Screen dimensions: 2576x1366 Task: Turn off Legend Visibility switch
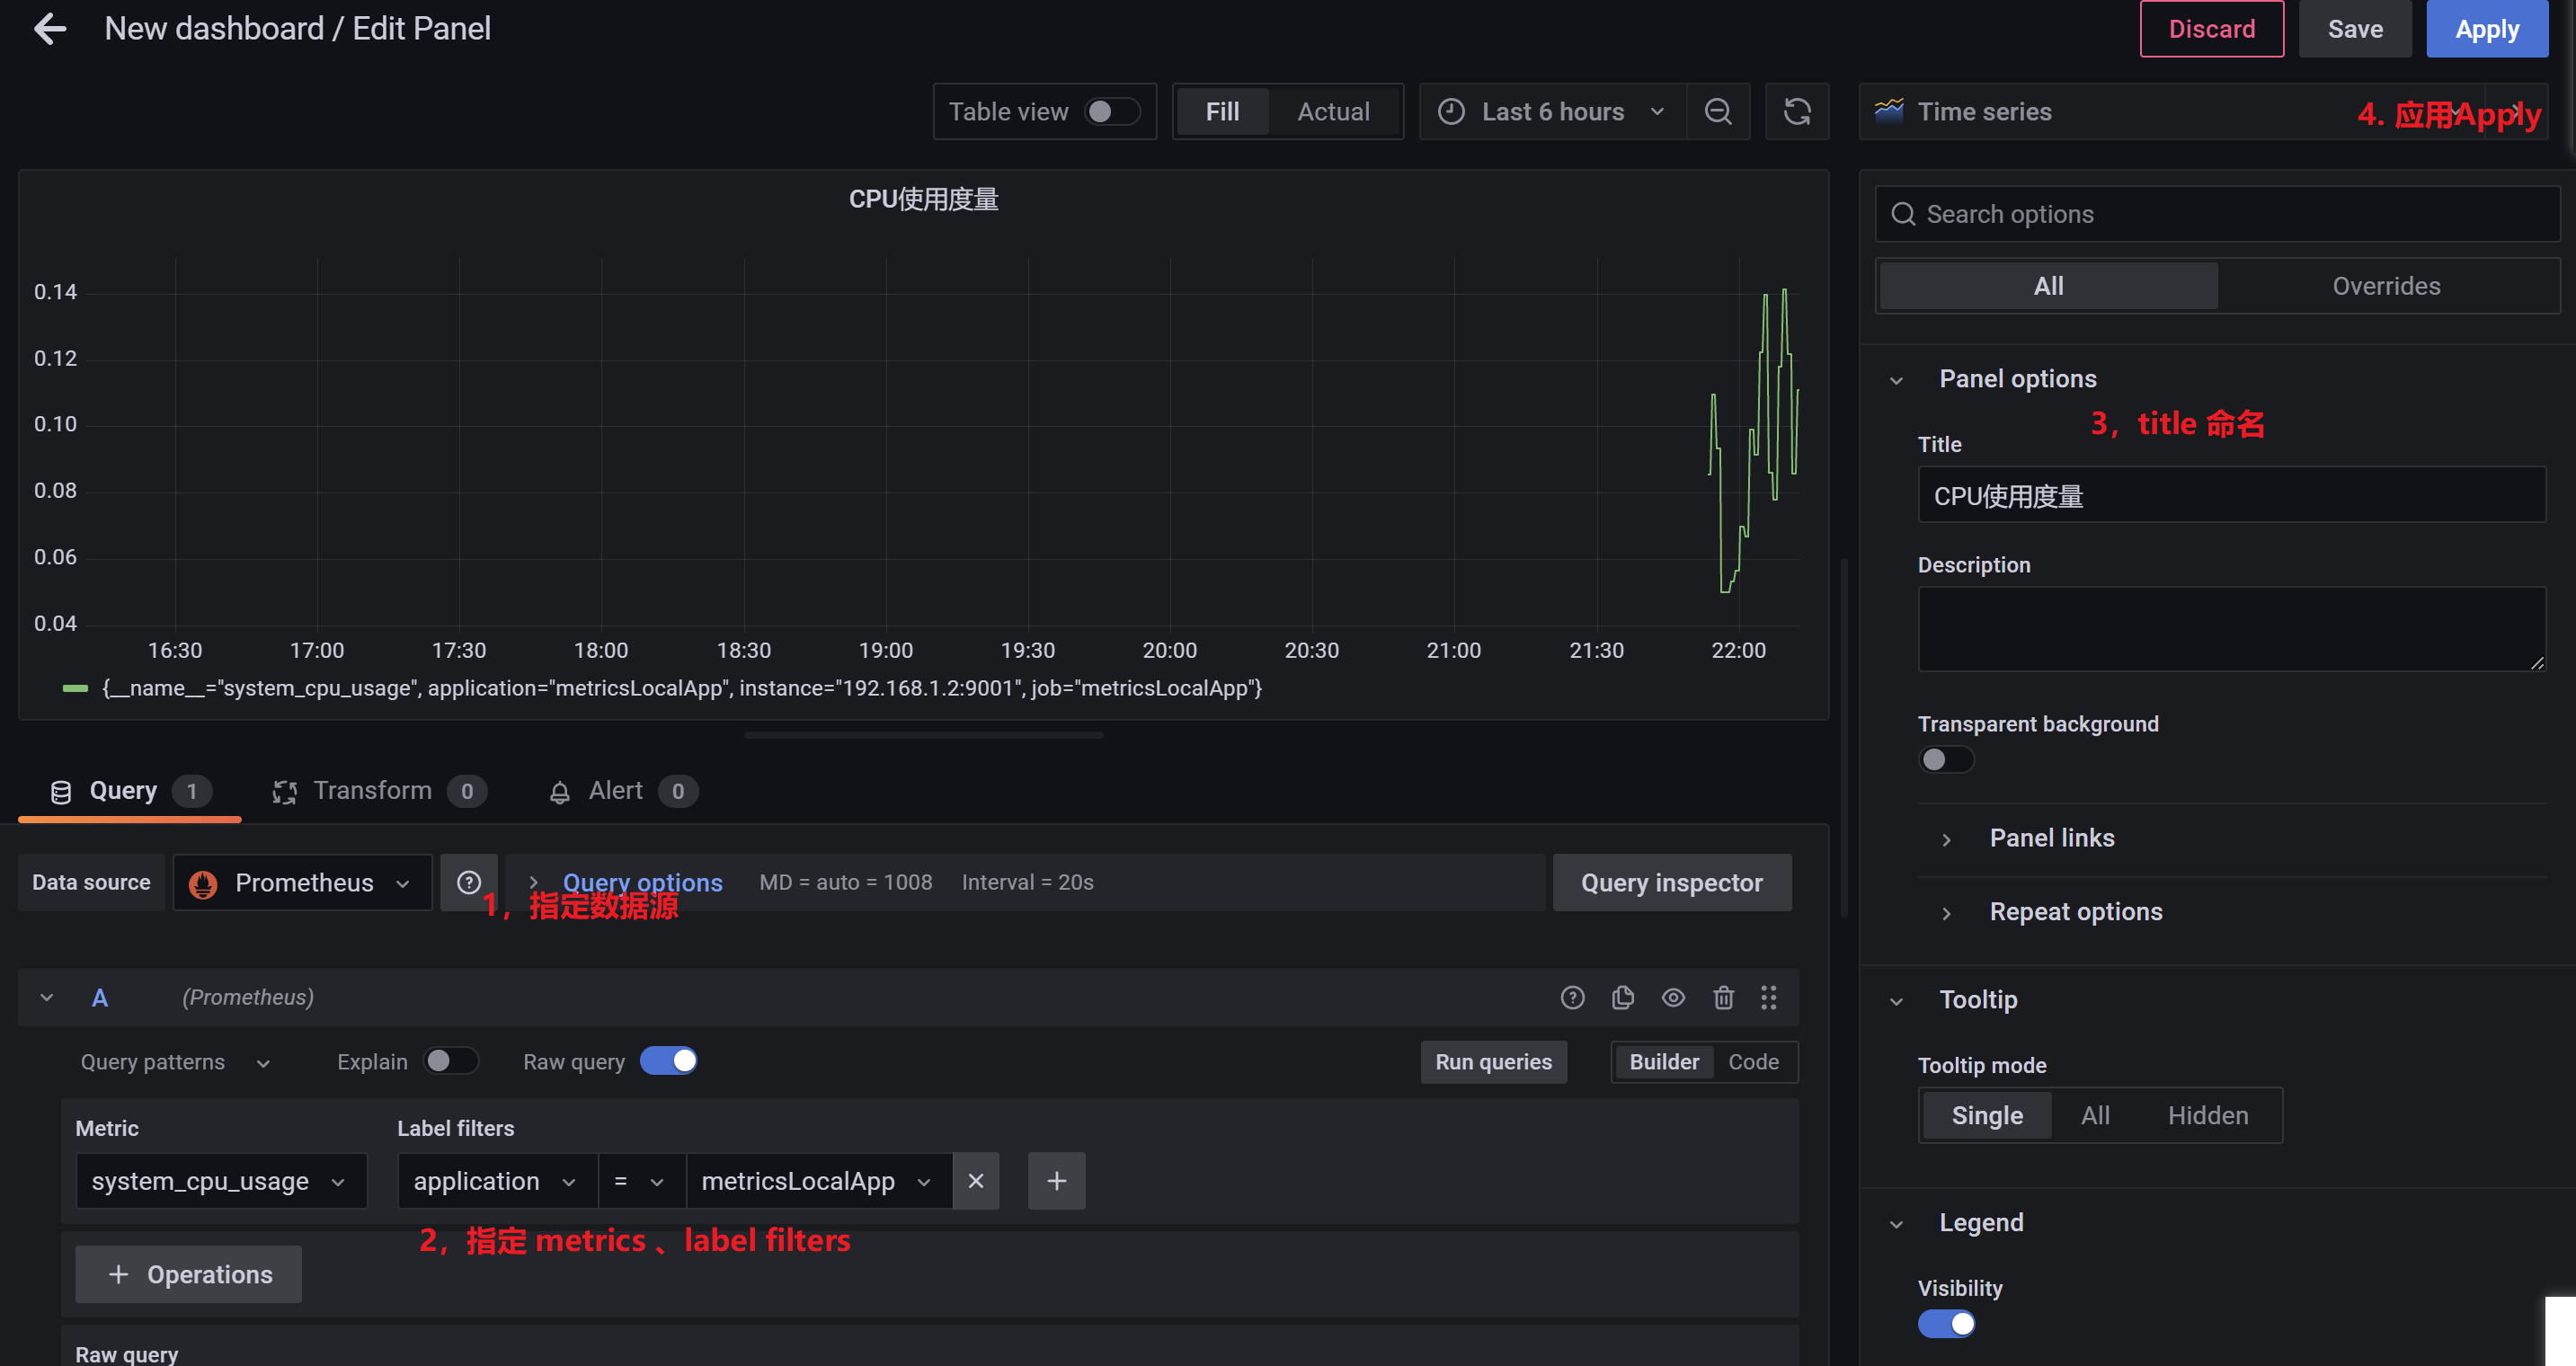tap(1945, 1324)
